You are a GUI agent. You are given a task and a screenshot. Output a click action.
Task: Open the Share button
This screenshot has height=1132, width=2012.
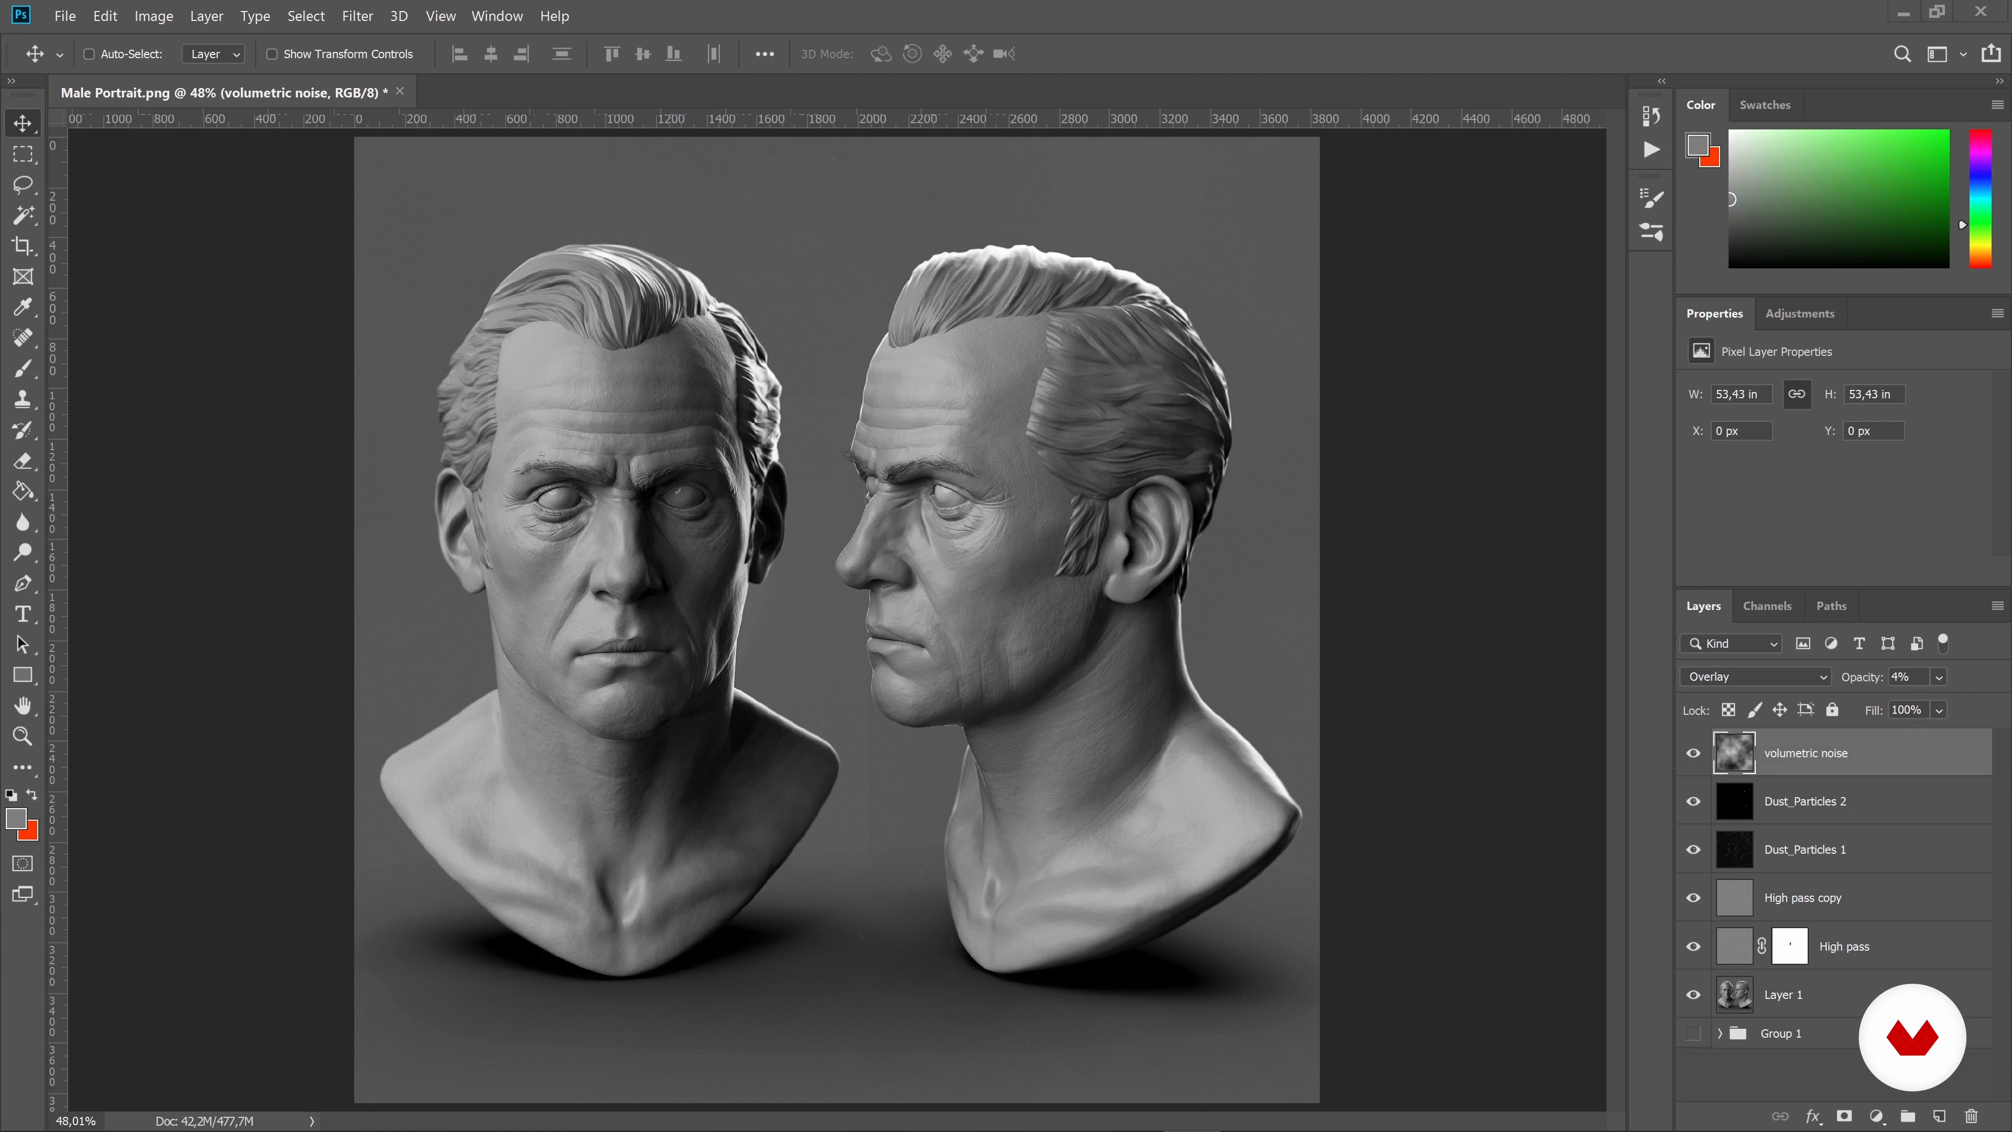coord(1991,53)
